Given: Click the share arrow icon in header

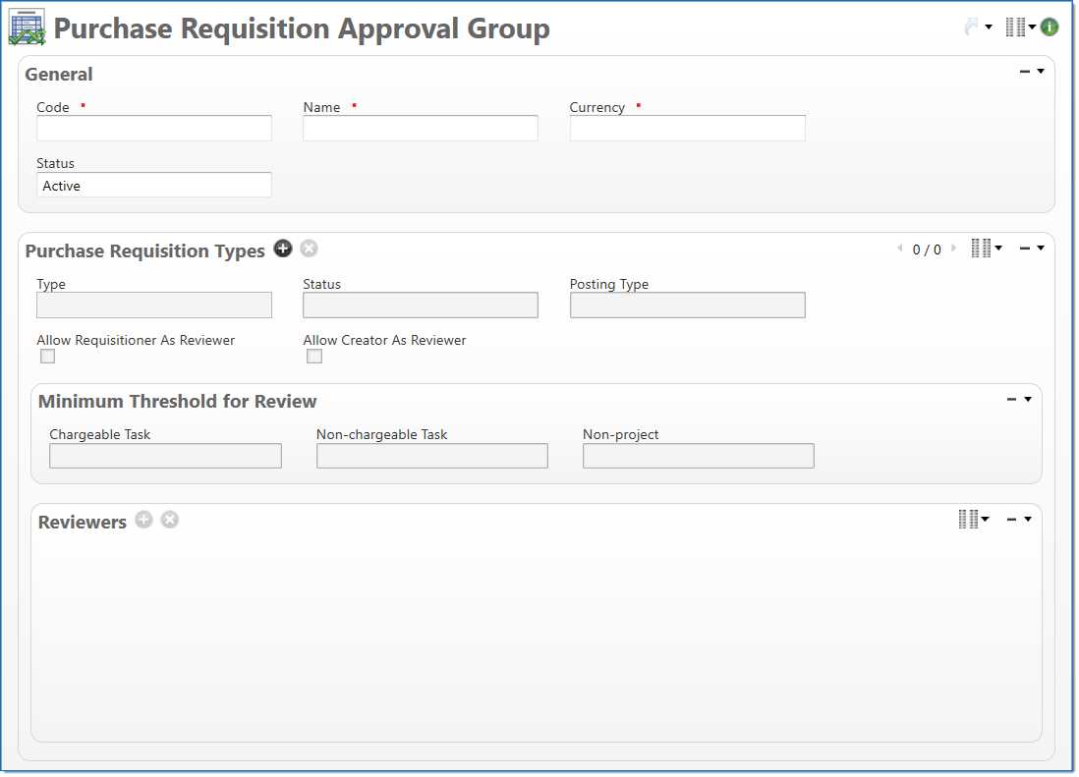Looking at the screenshot, I should tap(973, 28).
